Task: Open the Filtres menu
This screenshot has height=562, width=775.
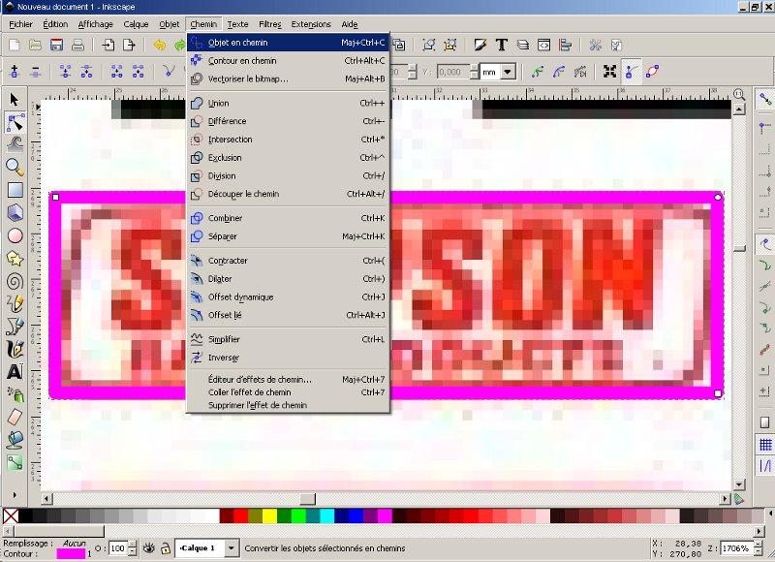Action: point(270,24)
